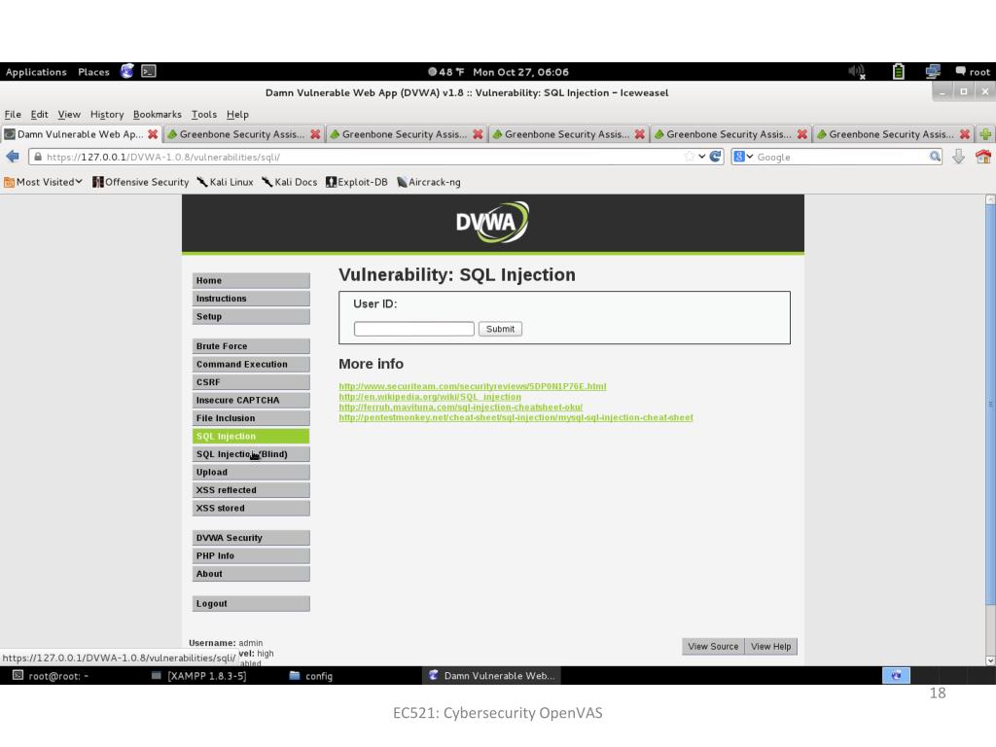This screenshot has height=747, width=996.
Task: Open the Tools menu
Action: pos(204,115)
